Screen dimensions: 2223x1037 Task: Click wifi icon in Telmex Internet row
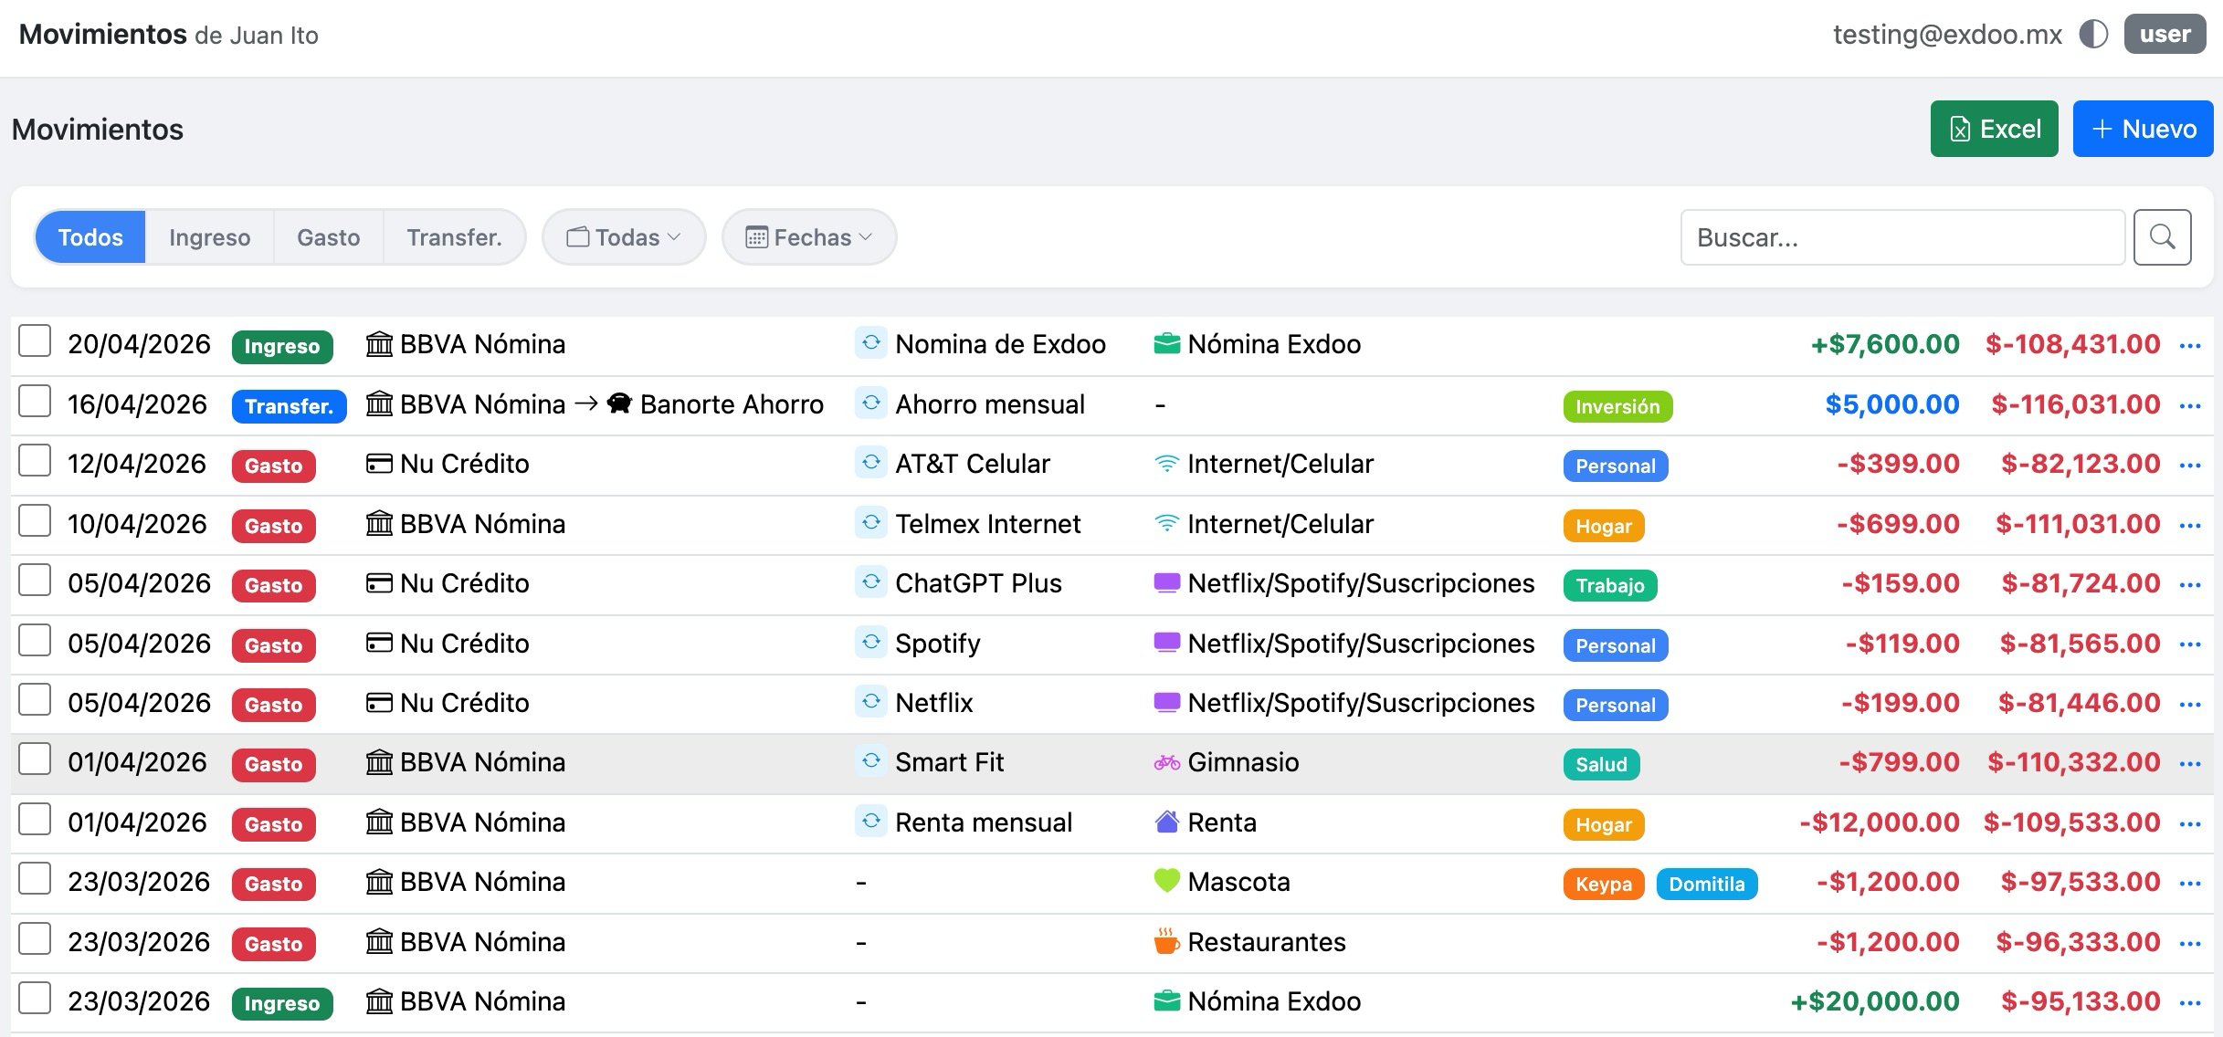click(x=1166, y=524)
